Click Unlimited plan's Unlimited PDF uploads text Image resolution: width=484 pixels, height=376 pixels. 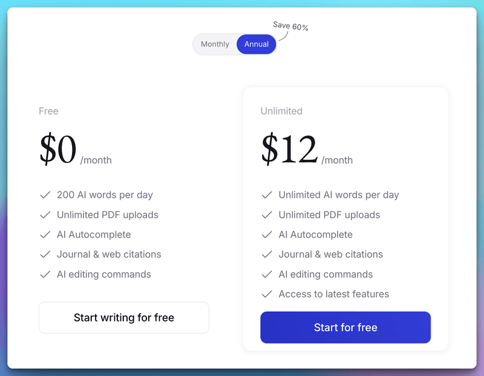click(329, 215)
